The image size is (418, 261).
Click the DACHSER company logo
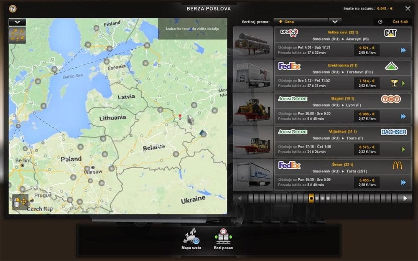click(394, 132)
